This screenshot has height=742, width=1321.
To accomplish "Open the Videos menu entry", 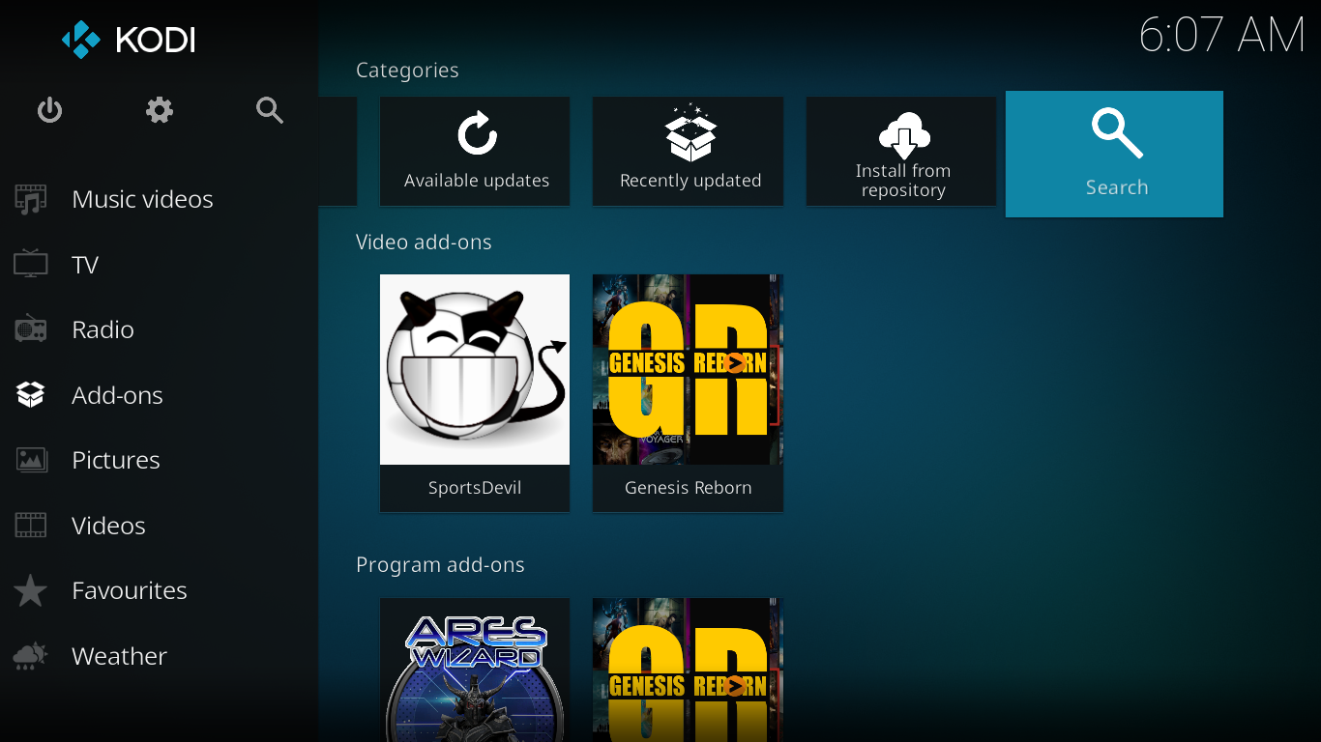I will click(108, 526).
